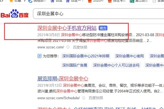Click the shield icon beside www.szcec.com/
This screenshot has width=164, height=109.
68,47
